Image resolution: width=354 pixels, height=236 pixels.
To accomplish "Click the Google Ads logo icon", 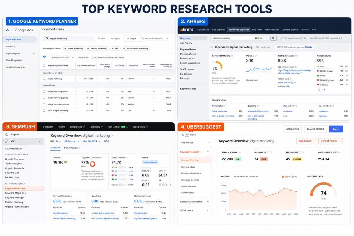I will click(x=7, y=30).
